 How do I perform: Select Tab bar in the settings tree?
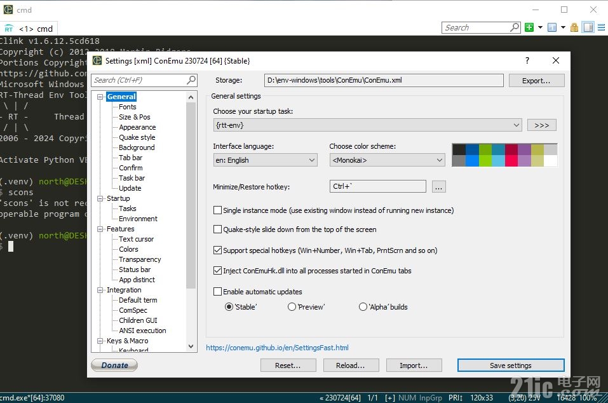click(x=131, y=158)
